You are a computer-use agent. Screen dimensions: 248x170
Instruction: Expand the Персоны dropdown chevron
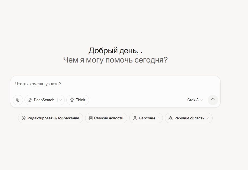(x=158, y=118)
